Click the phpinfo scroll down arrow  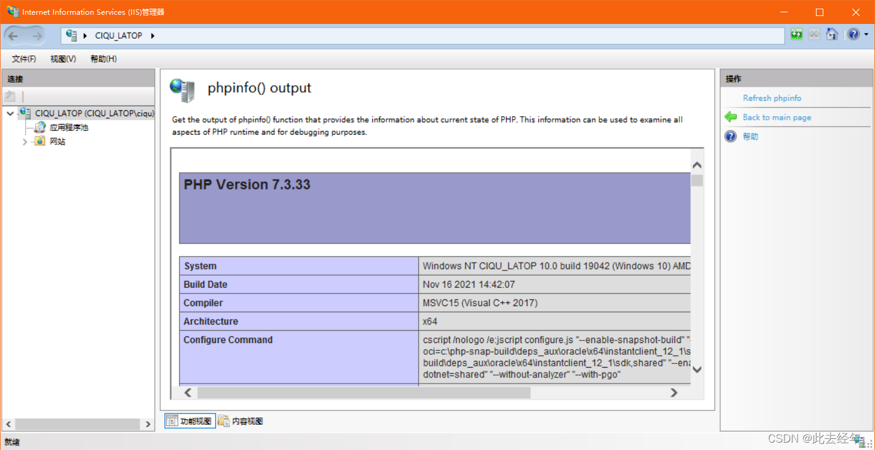click(x=697, y=369)
